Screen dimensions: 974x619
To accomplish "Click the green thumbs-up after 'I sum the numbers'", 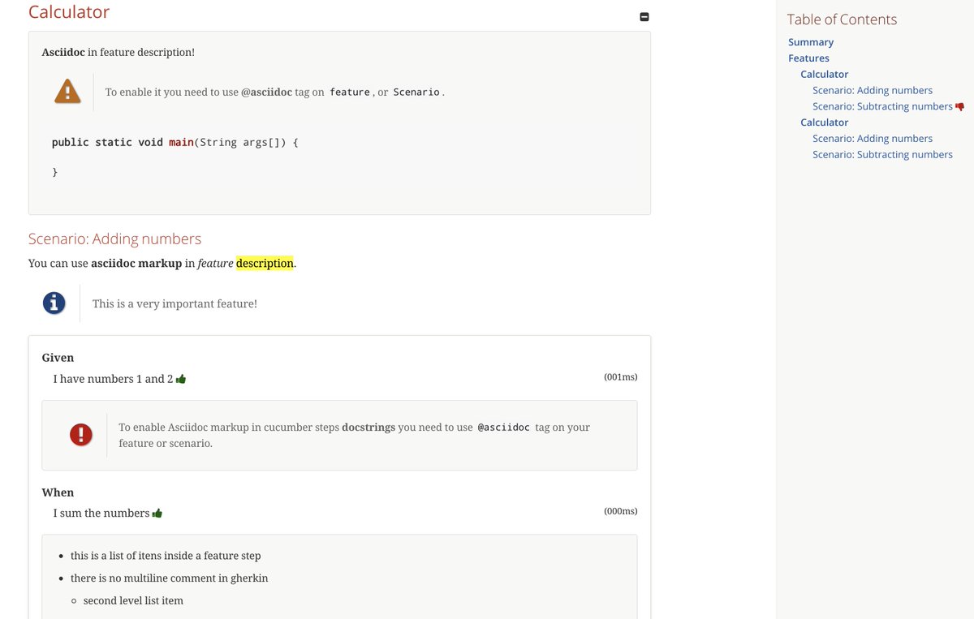I will pyautogui.click(x=157, y=514).
